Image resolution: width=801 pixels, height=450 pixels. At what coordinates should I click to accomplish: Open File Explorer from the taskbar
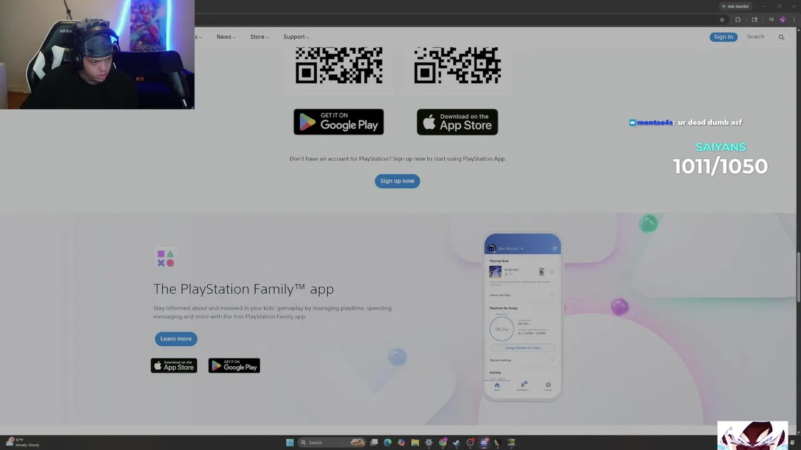(x=415, y=442)
